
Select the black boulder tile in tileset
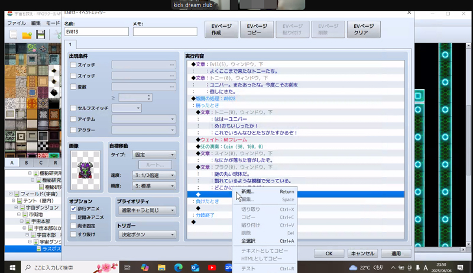point(54,92)
